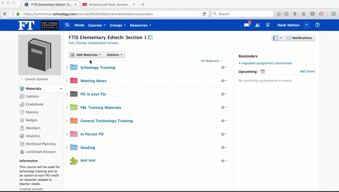The width and height of the screenshot is (339, 192).
Task: Open the Firefox hamburger menu
Action: coord(333,14)
